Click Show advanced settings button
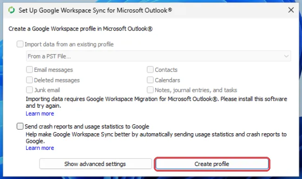302x179 pixels. [x=95, y=164]
